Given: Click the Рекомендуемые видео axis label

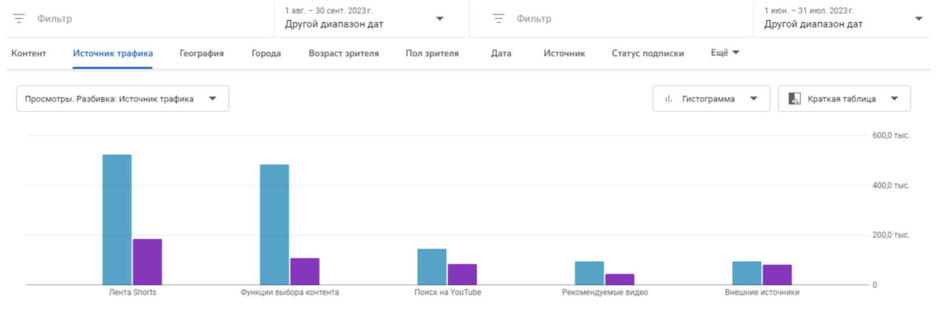Looking at the screenshot, I should point(605,292).
